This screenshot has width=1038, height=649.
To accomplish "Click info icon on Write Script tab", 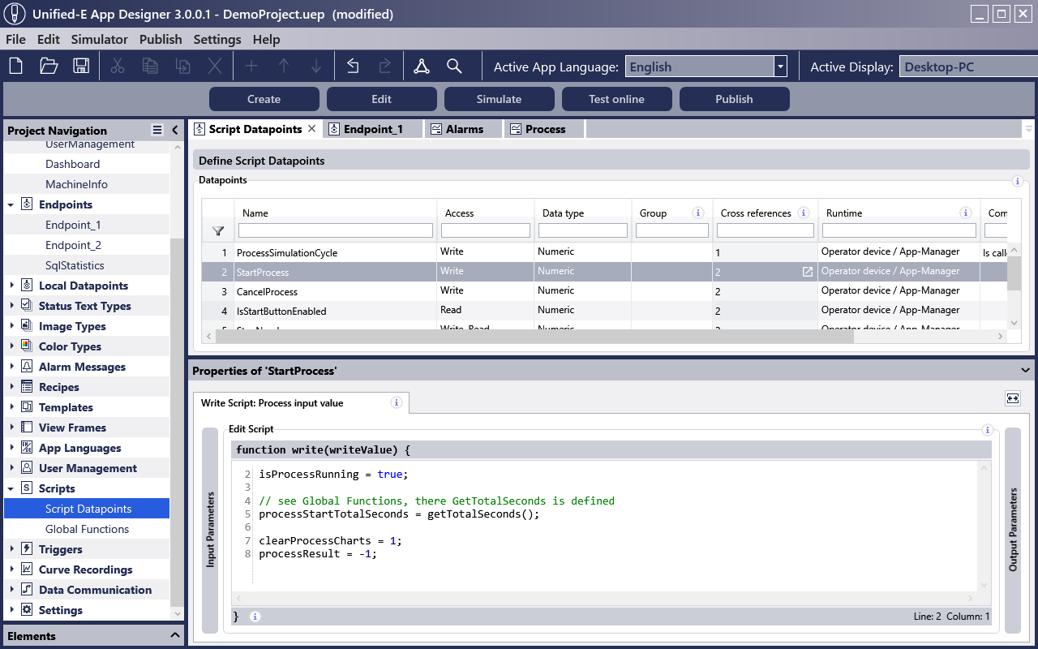I will point(397,402).
